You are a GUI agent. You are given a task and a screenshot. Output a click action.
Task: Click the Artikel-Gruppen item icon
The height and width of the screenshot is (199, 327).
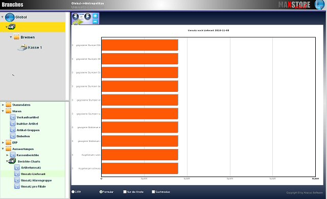coord(13,130)
